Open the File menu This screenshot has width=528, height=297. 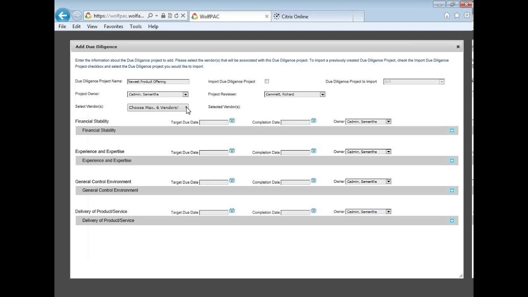(x=62, y=26)
